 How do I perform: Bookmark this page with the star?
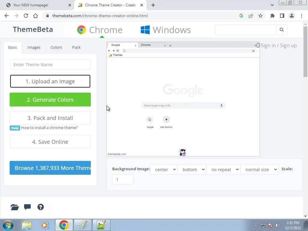click(260, 16)
